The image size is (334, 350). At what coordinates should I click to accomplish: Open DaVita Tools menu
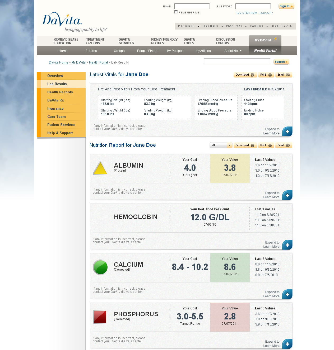tap(189, 41)
